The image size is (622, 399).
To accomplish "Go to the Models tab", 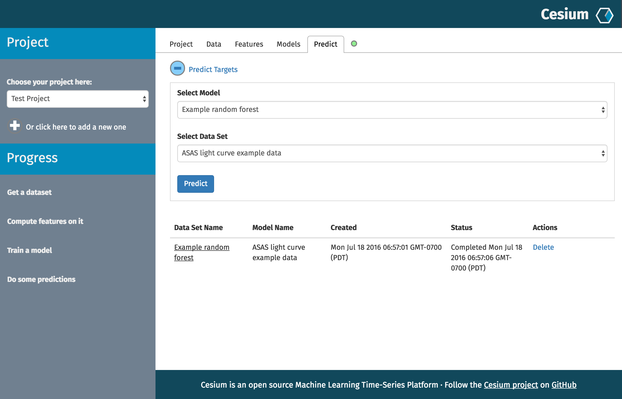I will point(288,44).
